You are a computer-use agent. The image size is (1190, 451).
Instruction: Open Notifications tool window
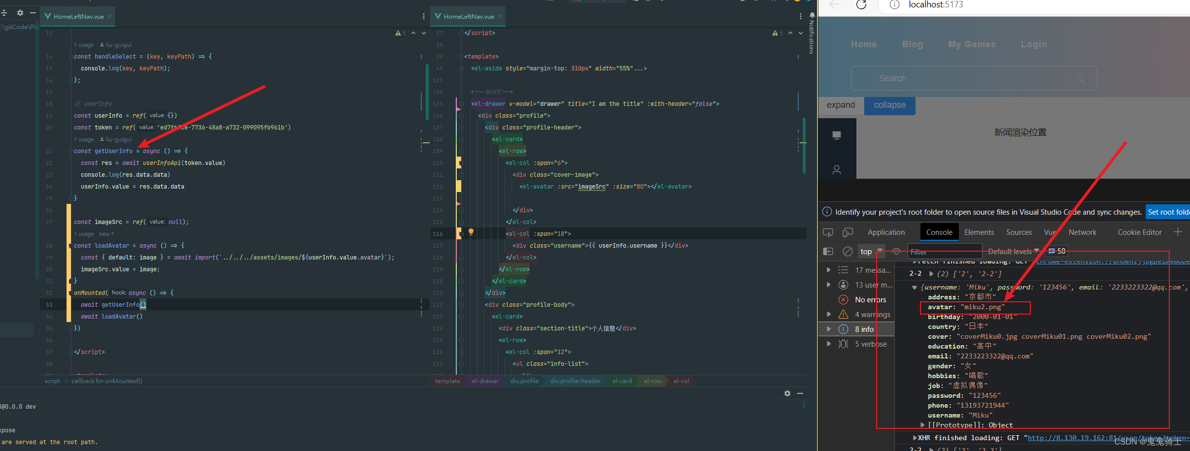pos(812,33)
